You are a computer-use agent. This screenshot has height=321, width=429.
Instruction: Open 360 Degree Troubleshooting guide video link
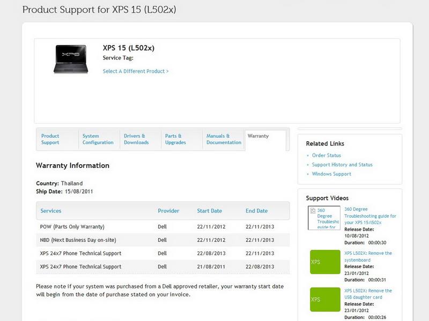point(370,216)
